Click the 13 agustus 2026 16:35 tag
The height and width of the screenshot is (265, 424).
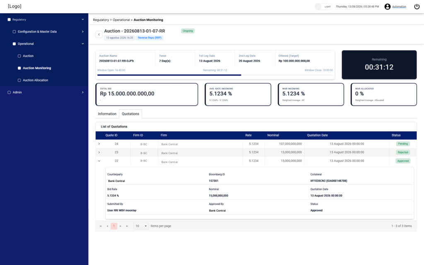[120, 38]
